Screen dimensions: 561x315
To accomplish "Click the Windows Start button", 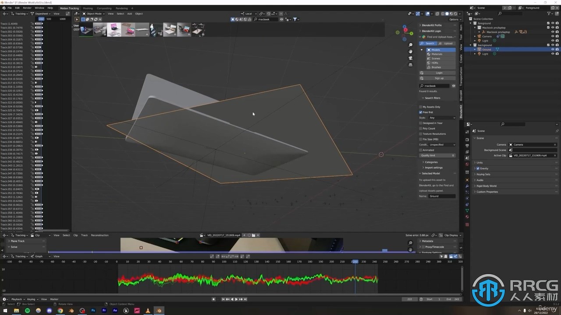I will point(5,311).
